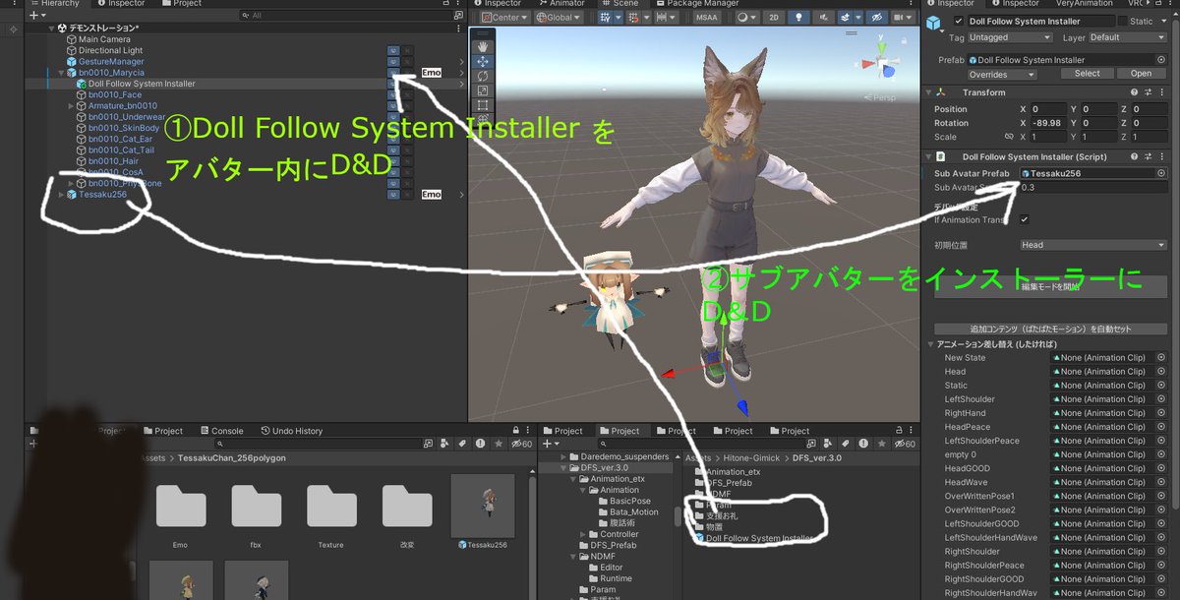Collapse the Transform component
The image size is (1180, 600).
point(930,92)
